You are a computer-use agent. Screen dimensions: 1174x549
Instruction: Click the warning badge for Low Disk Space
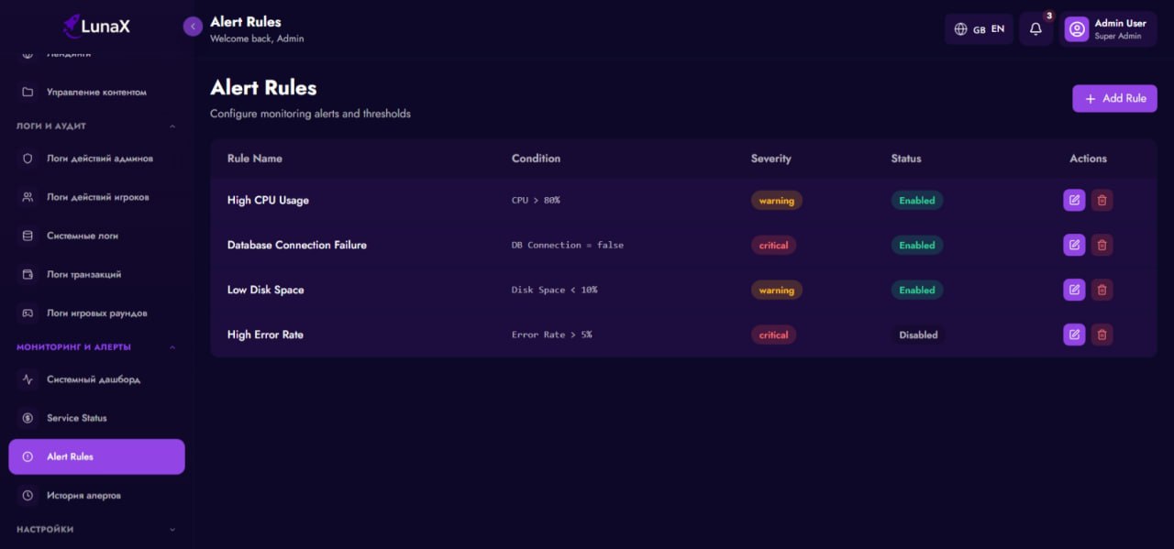[x=777, y=290]
